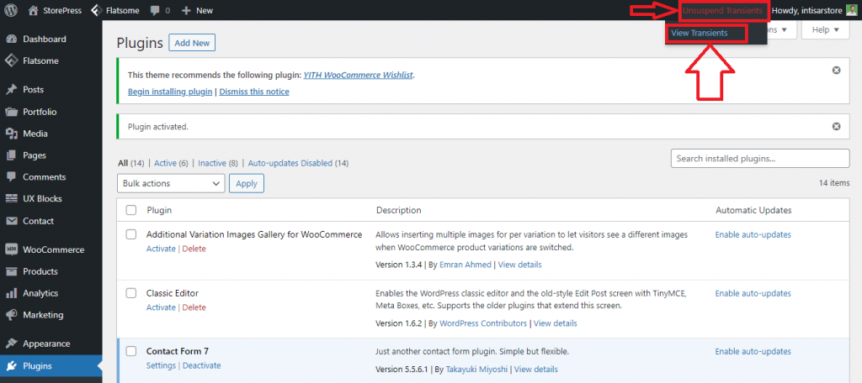Toggle the select-all plugins checkbox
The image size is (862, 383).
130,210
